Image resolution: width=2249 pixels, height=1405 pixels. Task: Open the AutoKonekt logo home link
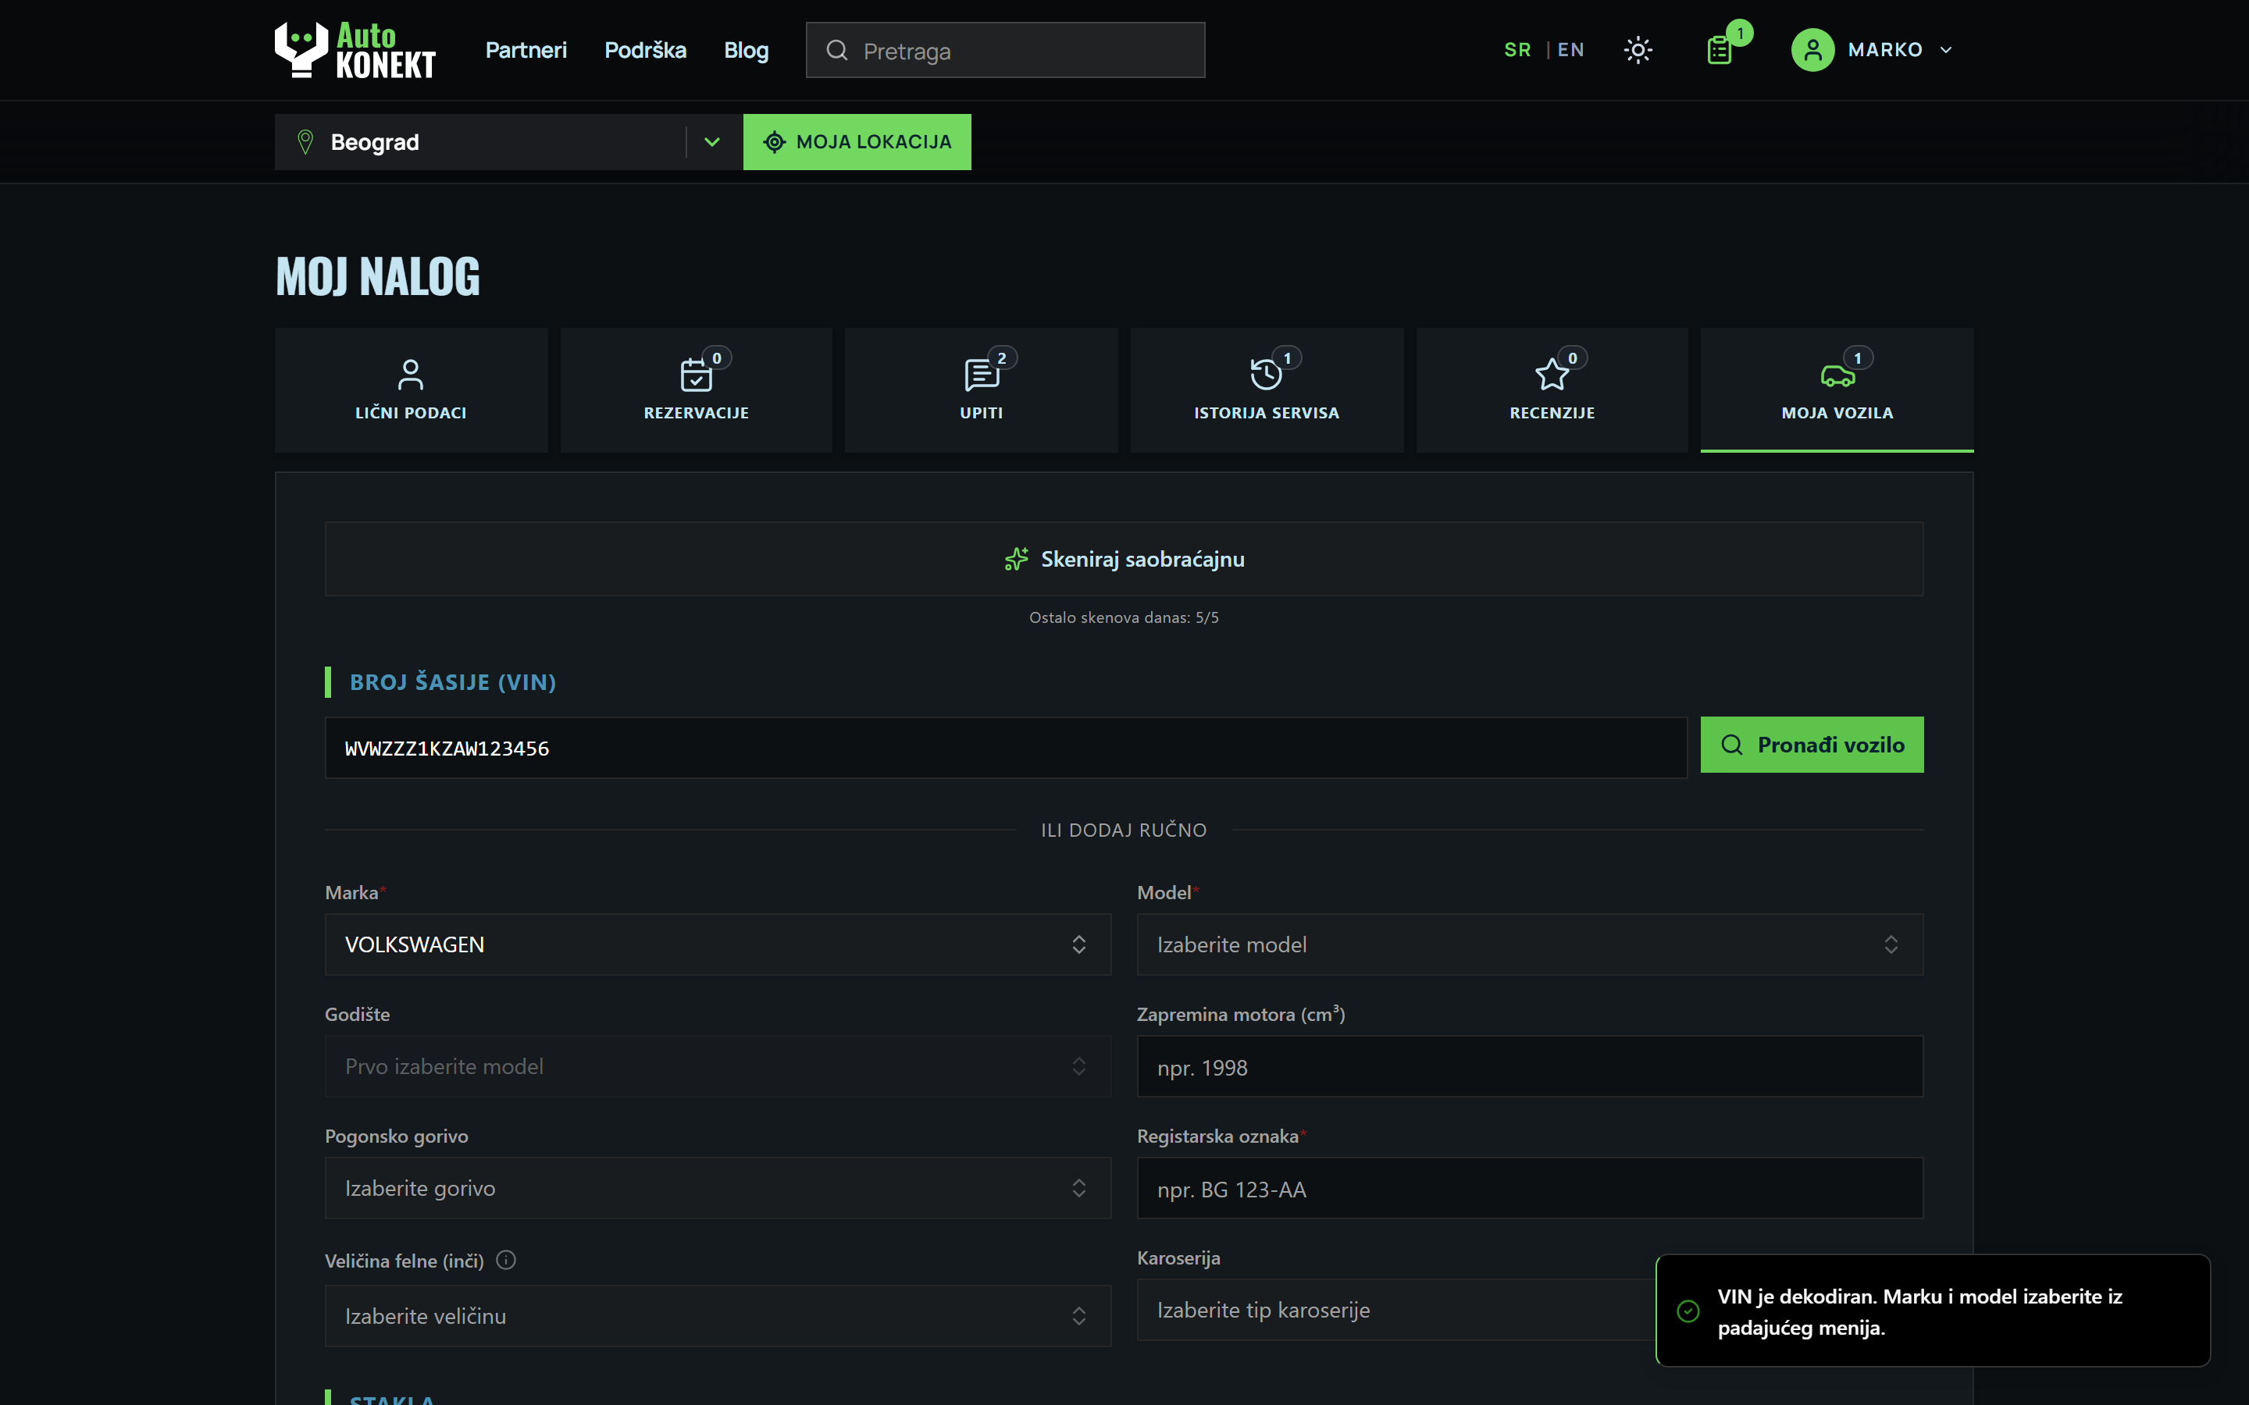pyautogui.click(x=355, y=49)
